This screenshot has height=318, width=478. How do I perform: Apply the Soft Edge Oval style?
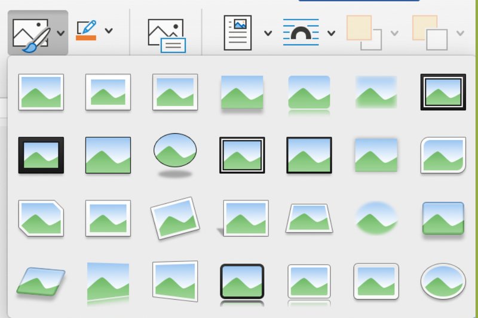tap(376, 218)
